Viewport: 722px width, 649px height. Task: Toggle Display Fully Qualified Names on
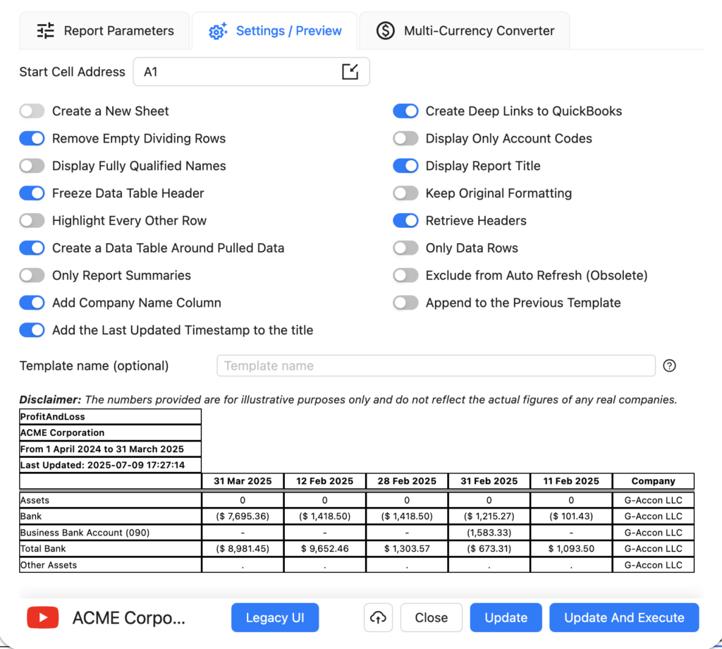(x=32, y=166)
